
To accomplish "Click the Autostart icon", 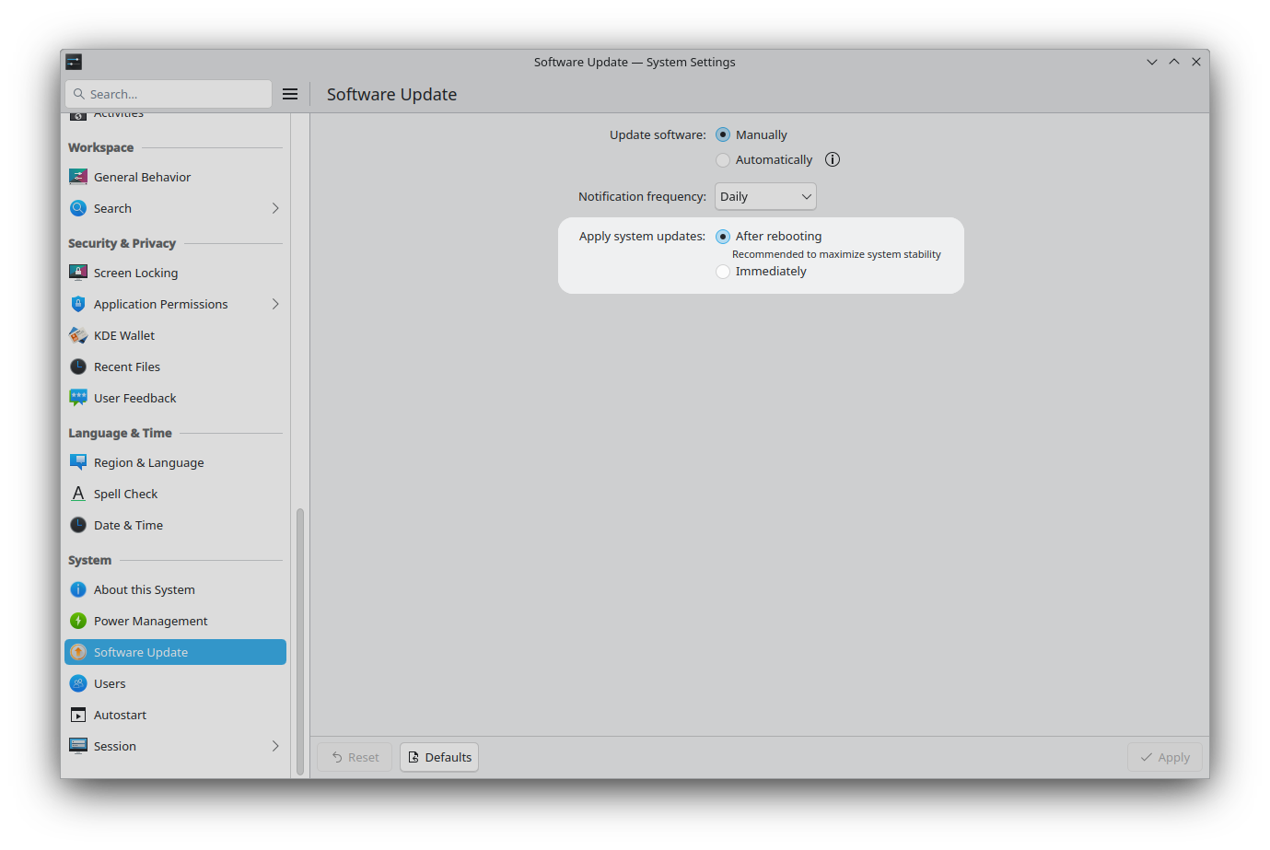I will tap(78, 715).
